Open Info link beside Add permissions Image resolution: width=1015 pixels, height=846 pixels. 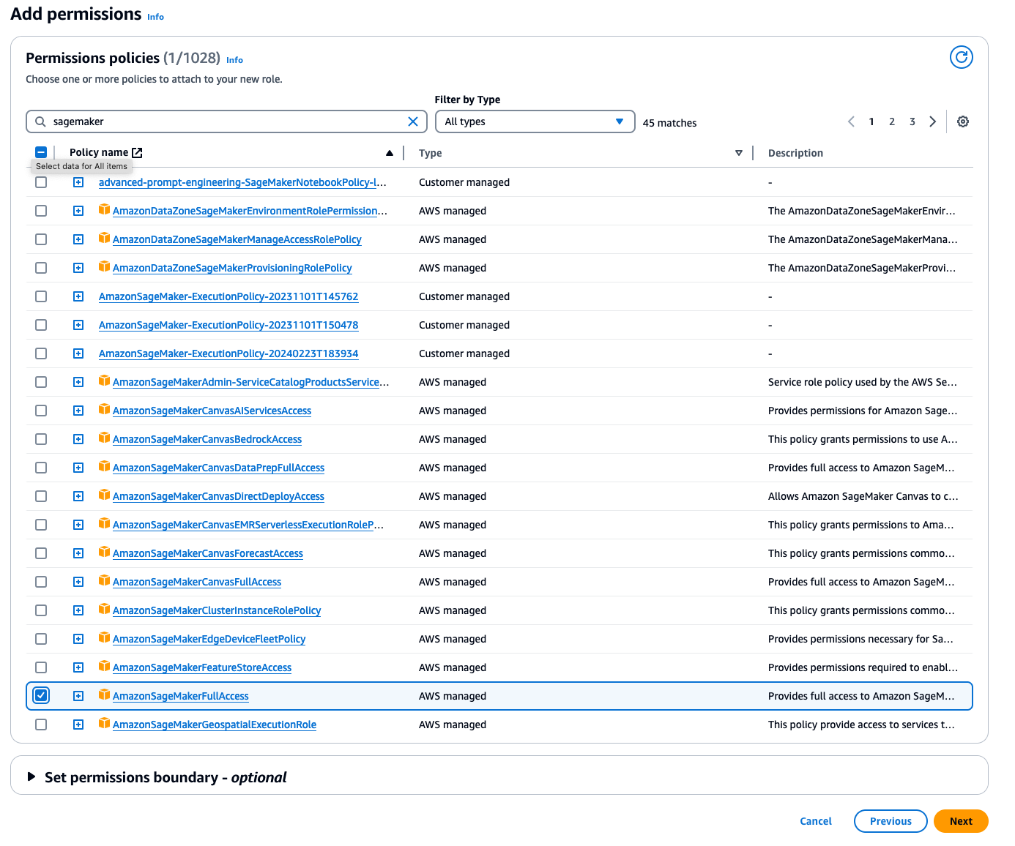(155, 17)
